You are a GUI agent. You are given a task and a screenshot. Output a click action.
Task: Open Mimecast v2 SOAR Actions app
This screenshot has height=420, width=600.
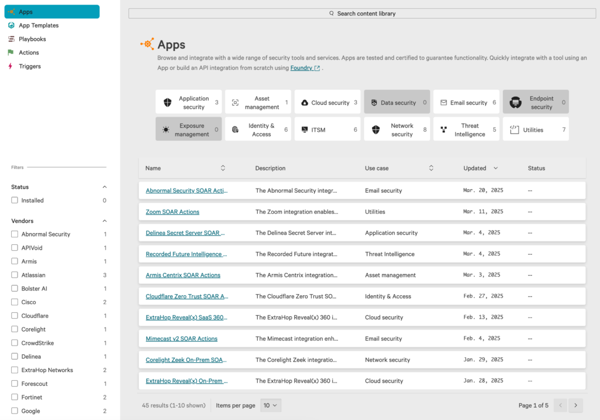click(x=182, y=339)
